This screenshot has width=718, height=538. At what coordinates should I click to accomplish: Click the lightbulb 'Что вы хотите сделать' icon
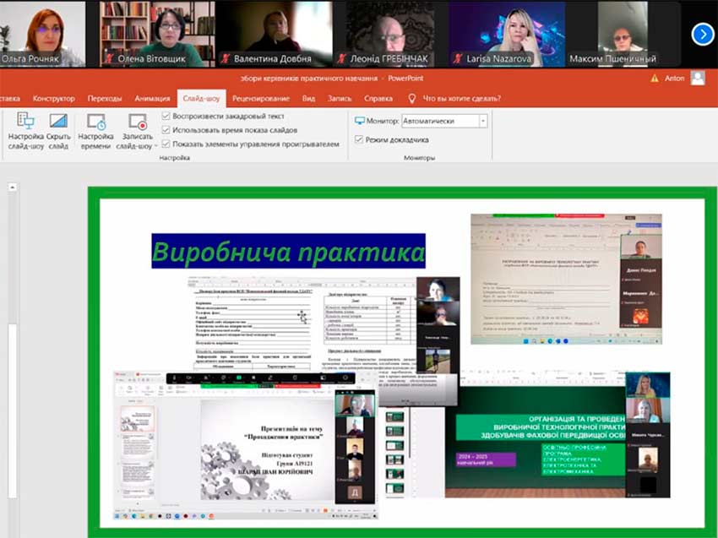pyautogui.click(x=412, y=98)
